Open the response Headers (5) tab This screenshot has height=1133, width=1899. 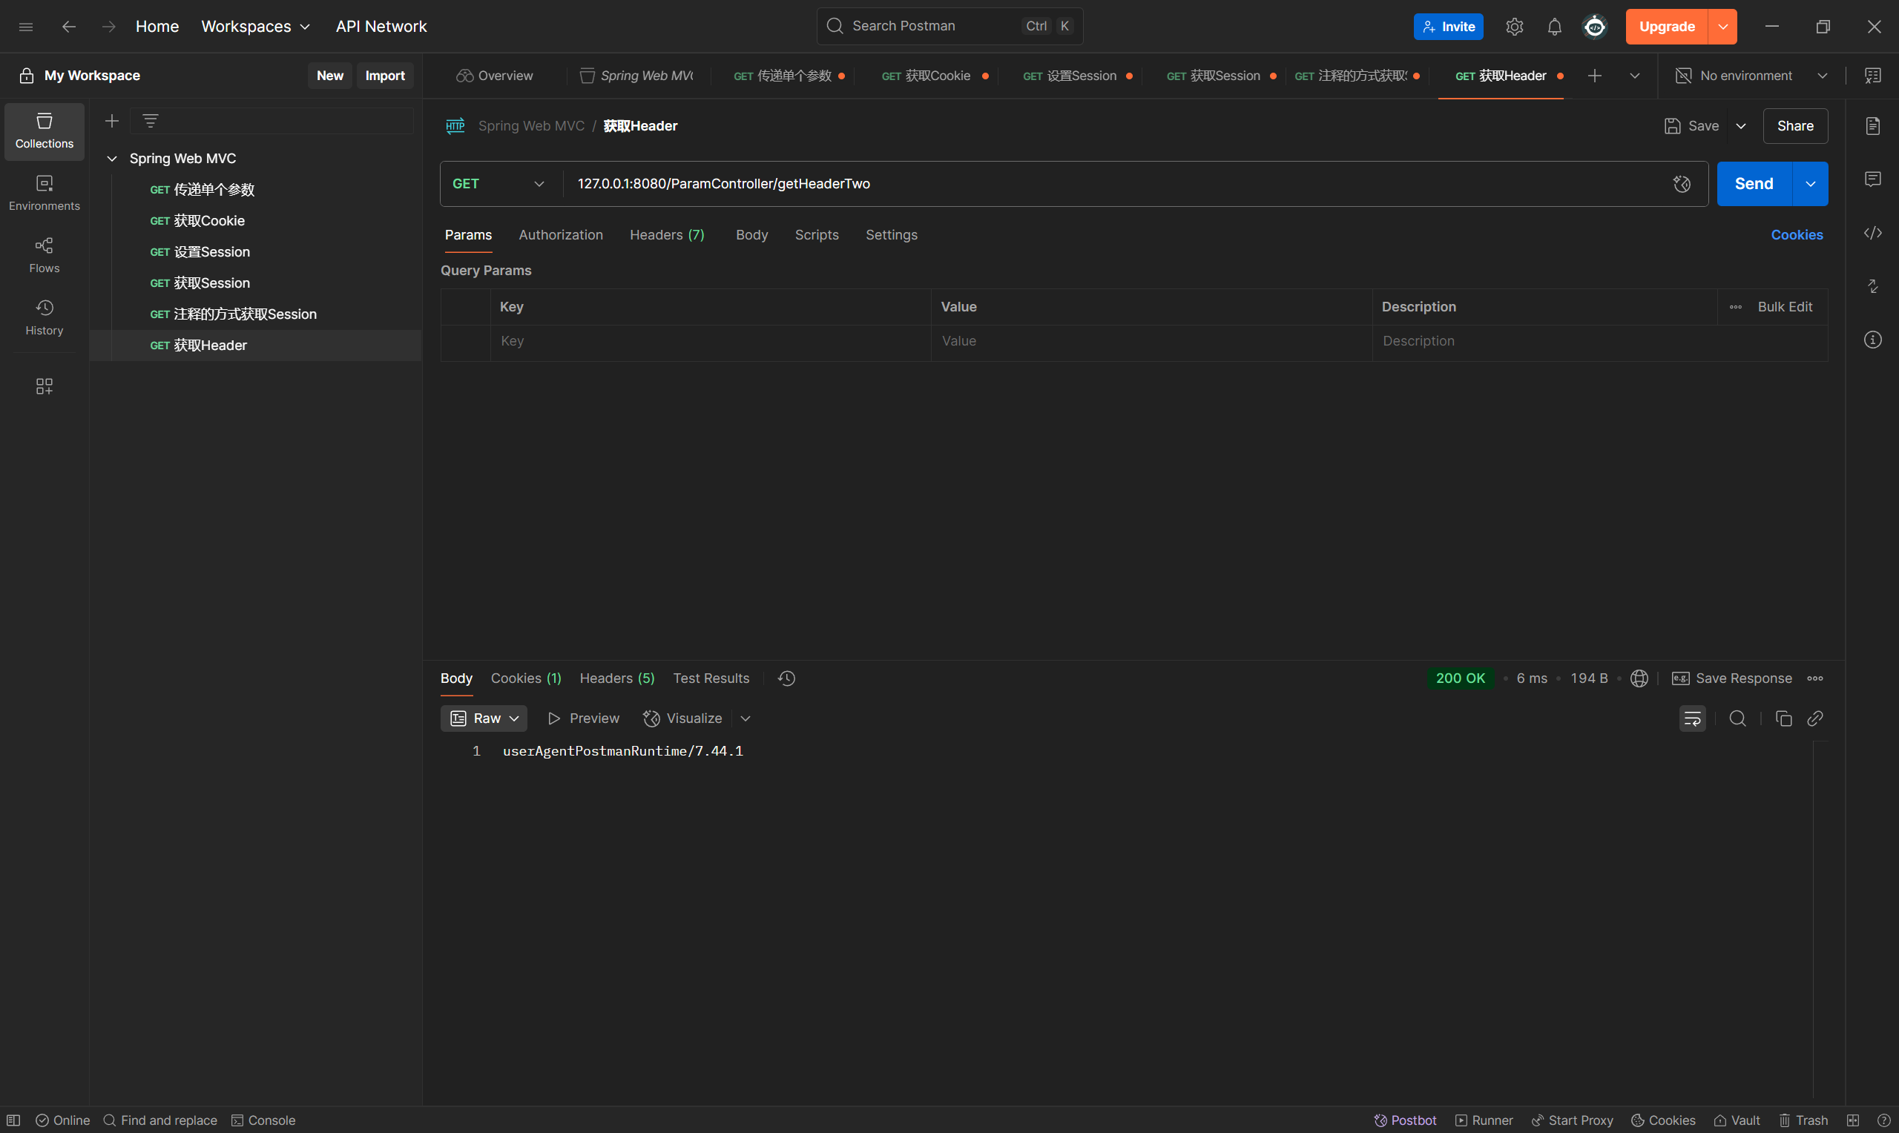(x=617, y=678)
